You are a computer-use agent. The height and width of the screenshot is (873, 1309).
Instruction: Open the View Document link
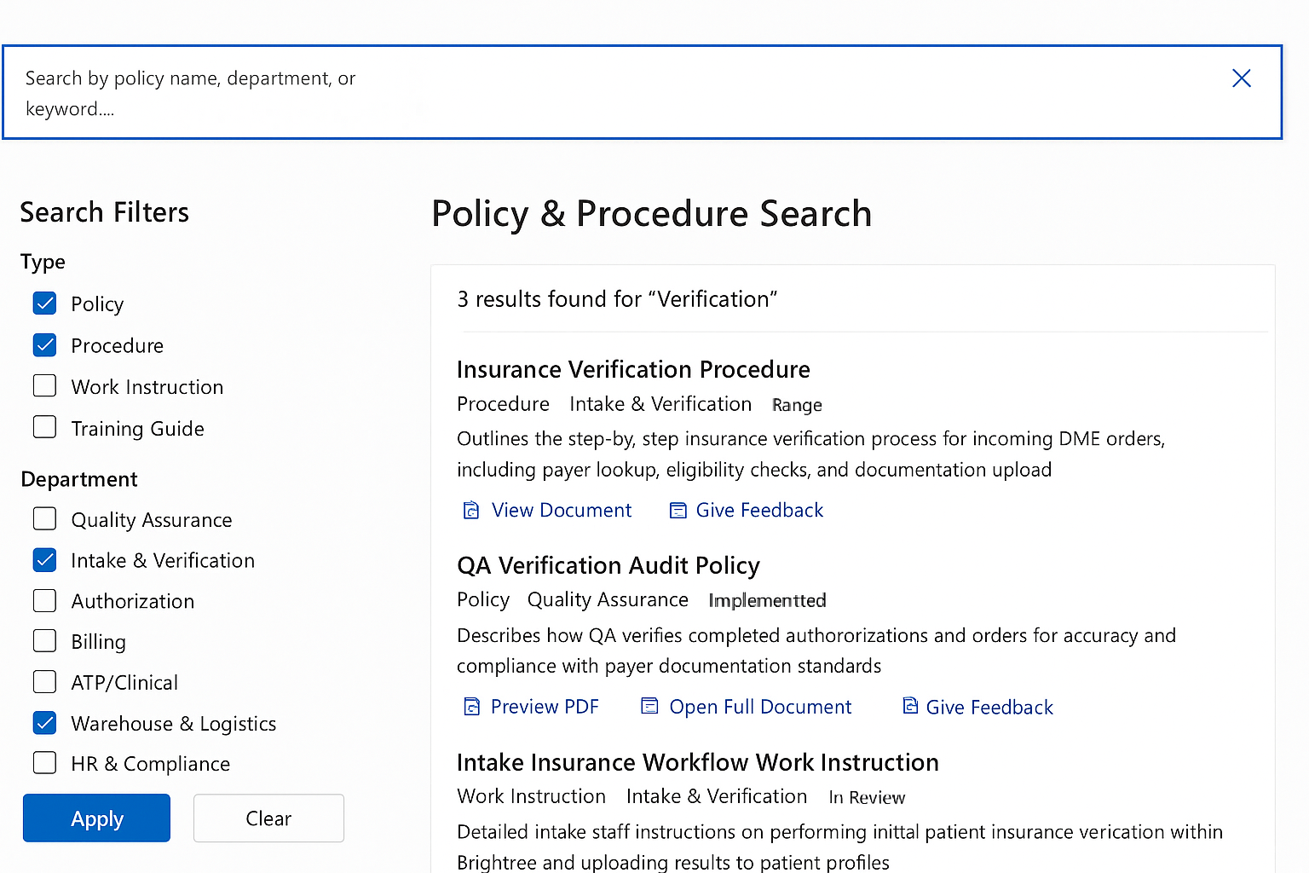[562, 511]
